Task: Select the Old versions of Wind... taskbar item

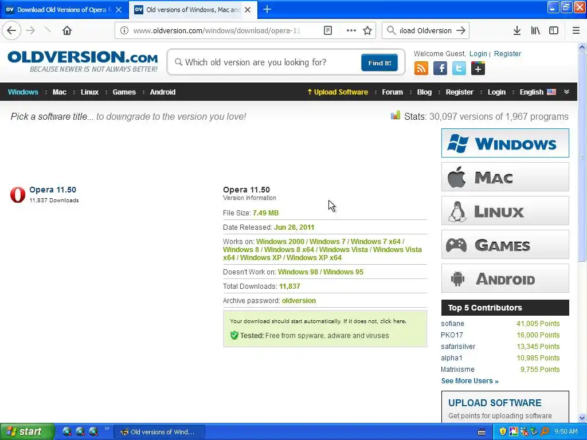Action: (x=159, y=432)
